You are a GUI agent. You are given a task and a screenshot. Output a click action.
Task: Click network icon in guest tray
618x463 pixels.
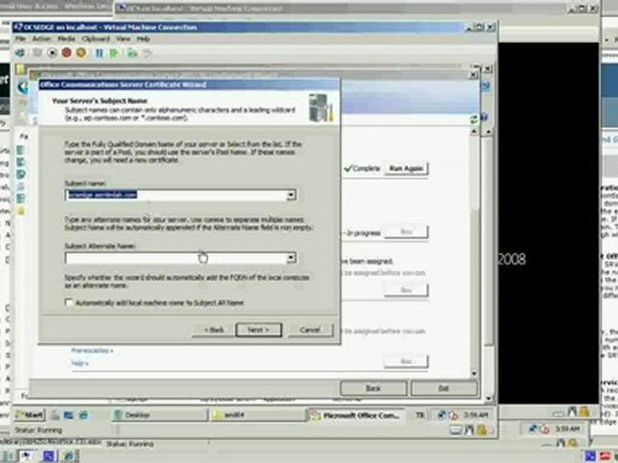tap(442, 415)
